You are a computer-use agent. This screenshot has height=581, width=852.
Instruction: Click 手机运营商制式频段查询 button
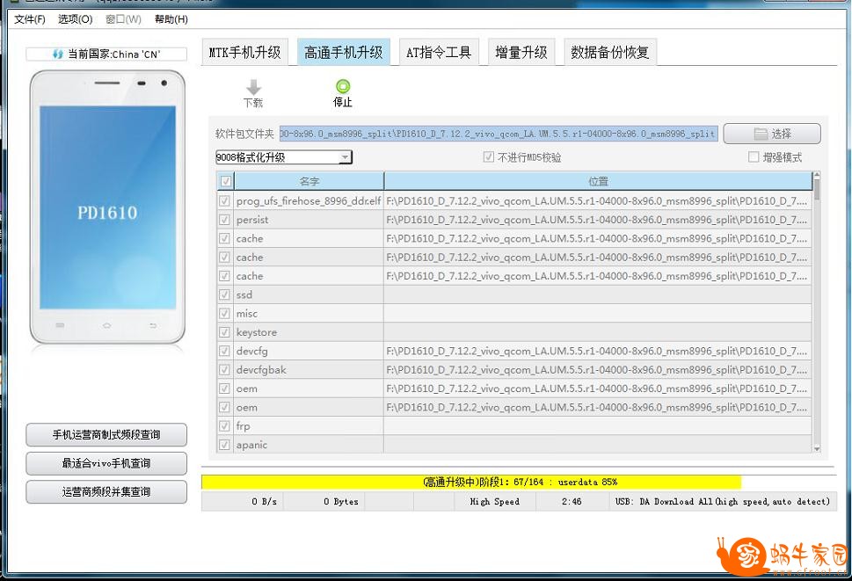[x=106, y=435]
